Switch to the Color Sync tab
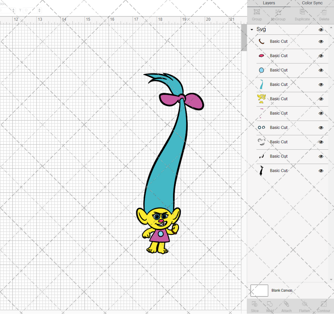The height and width of the screenshot is (314, 334). click(312, 3)
